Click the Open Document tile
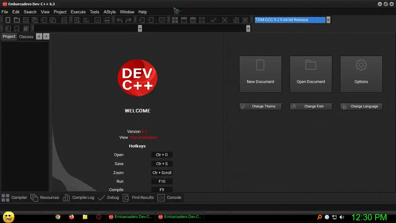 [311, 74]
